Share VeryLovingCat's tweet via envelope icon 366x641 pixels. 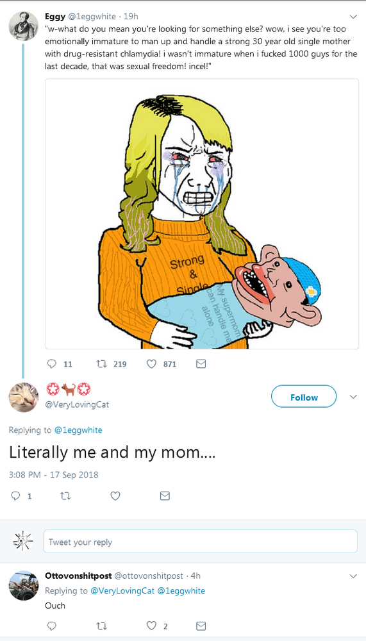click(x=164, y=496)
